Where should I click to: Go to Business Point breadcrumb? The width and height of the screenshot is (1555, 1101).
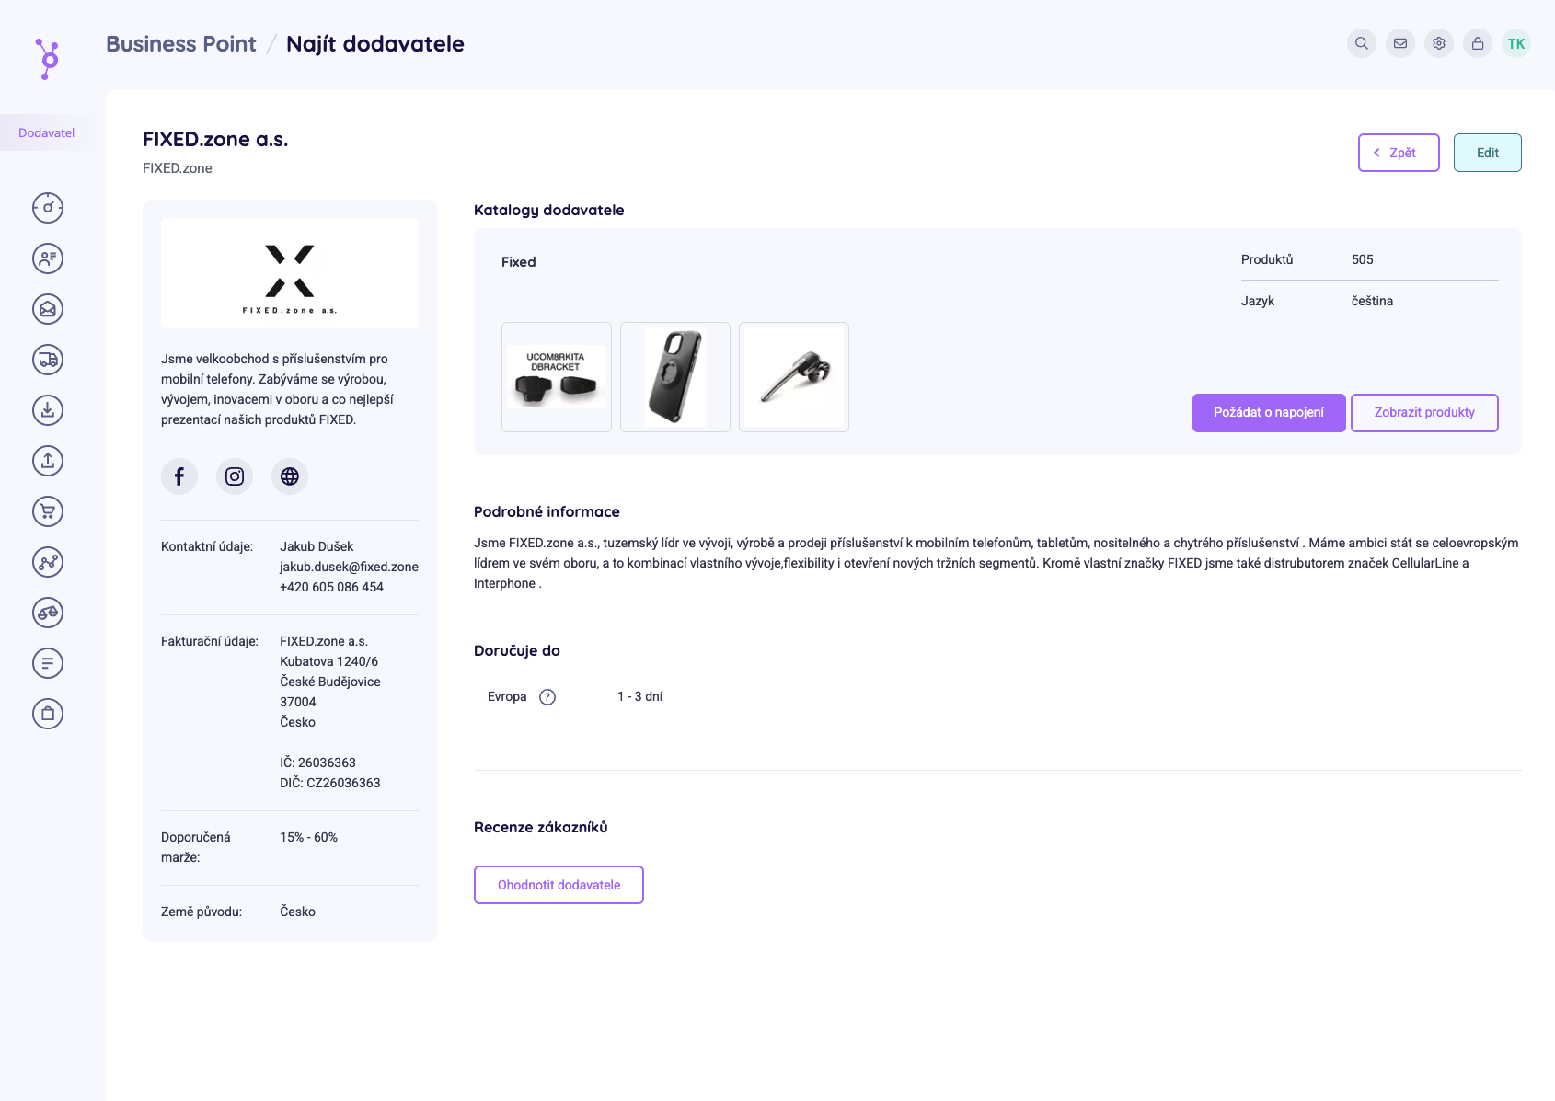pyautogui.click(x=181, y=44)
